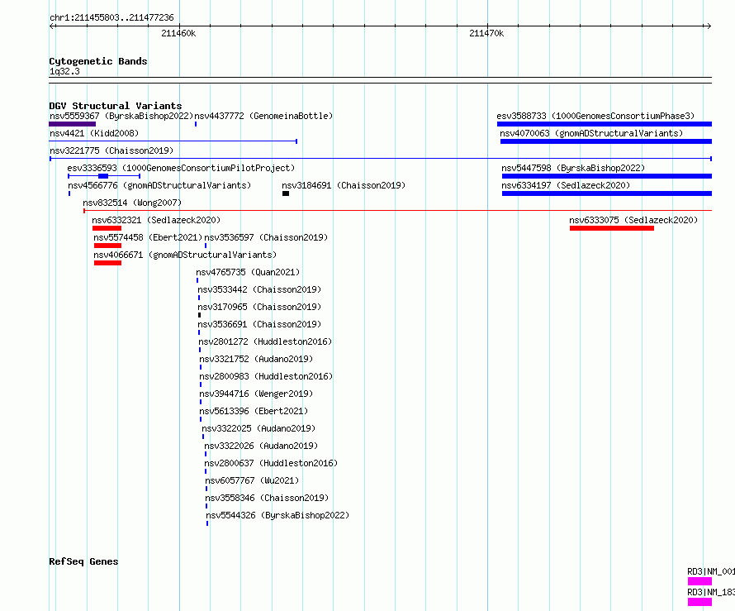The height and width of the screenshot is (611, 735).
Task: Click nsv3944716 (Wenger2019) variant label
Action: [256, 394]
